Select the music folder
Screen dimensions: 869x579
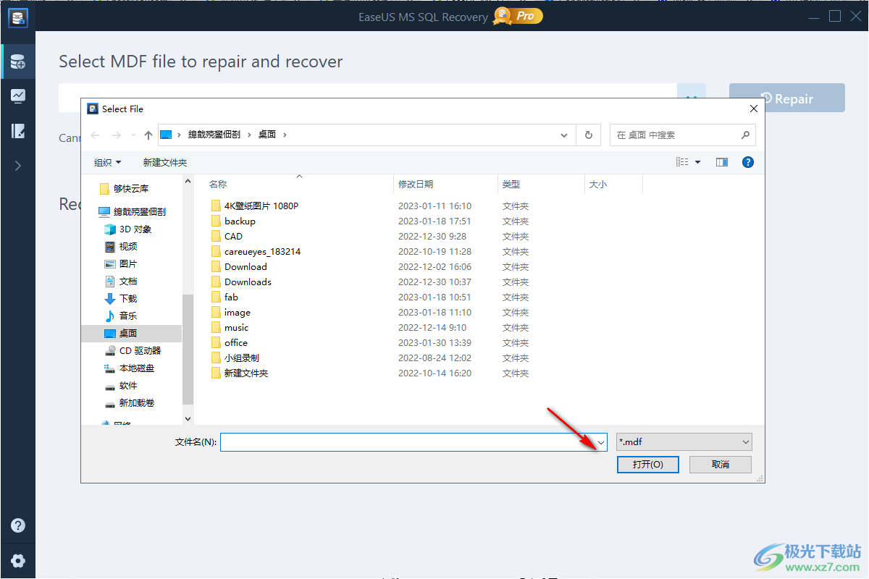pyautogui.click(x=229, y=328)
